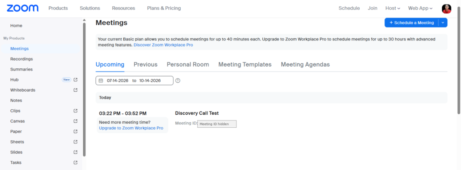Click the My Products sidebar label
Screen dimensions: 461x170
tap(14, 38)
